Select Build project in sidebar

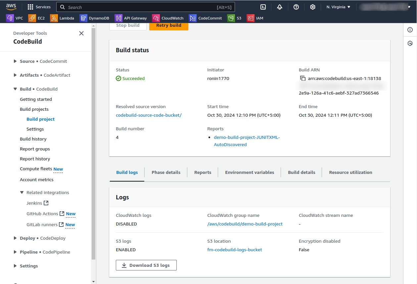[x=40, y=119]
